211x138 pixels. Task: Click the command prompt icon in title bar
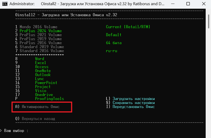coord(5,4)
